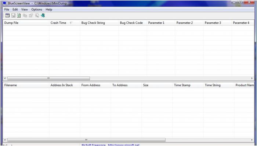Click the upper pane's left scroll arrow

5,78
